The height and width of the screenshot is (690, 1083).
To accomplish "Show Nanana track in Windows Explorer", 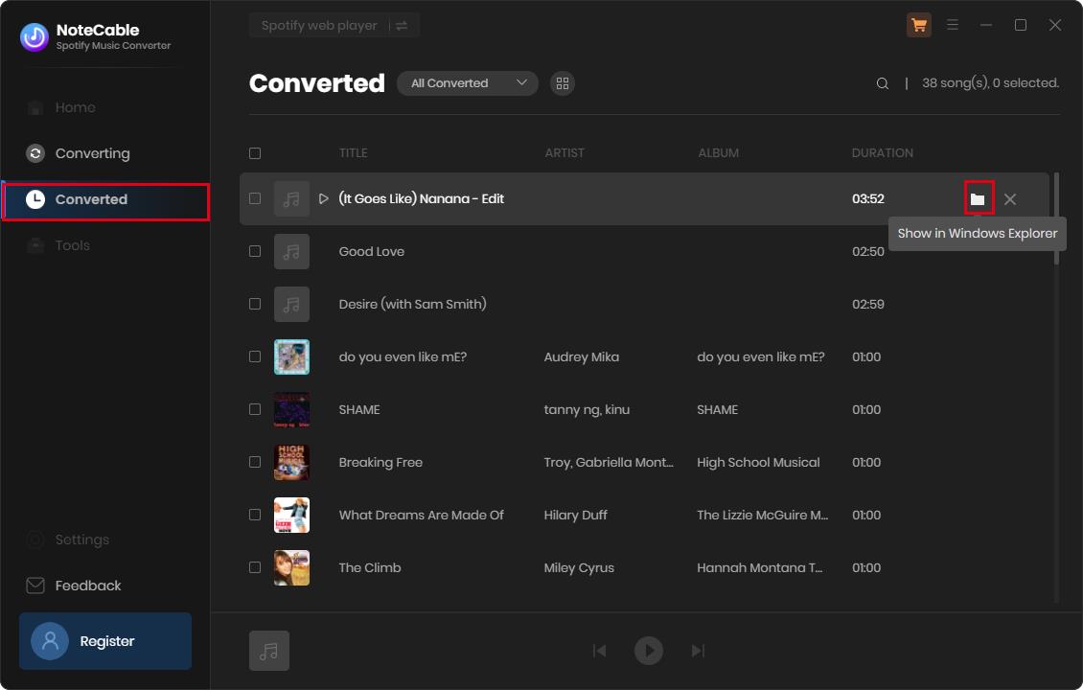I will click(978, 199).
